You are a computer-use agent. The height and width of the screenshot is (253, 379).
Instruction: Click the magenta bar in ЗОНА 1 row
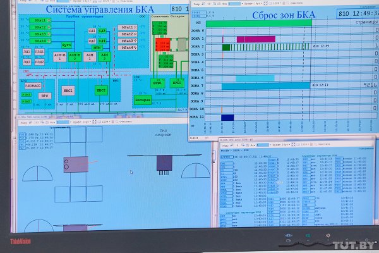click(x=256, y=39)
